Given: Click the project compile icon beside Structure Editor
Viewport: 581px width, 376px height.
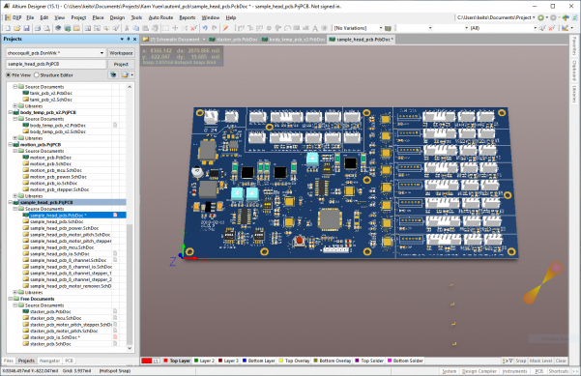Looking at the screenshot, I should pyautogui.click(x=113, y=74).
